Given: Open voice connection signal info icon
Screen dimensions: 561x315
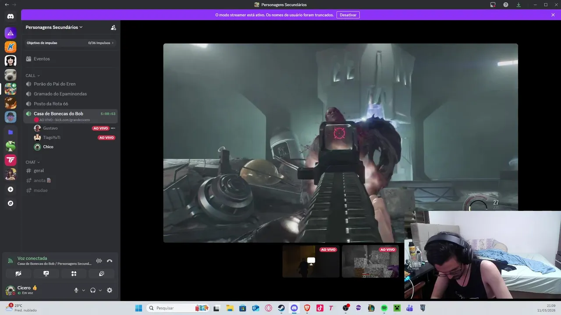Looking at the screenshot, I should pos(11,261).
